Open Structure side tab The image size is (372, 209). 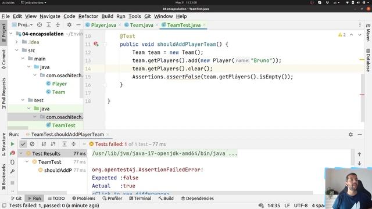point(3,145)
